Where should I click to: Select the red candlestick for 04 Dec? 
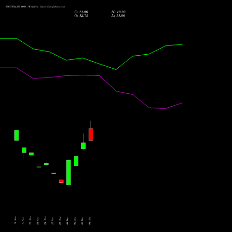91,135
